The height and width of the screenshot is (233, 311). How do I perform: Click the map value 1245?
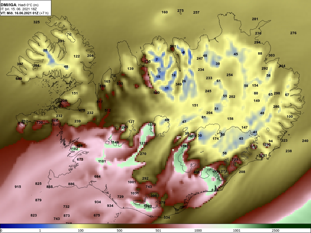pos(124,127)
